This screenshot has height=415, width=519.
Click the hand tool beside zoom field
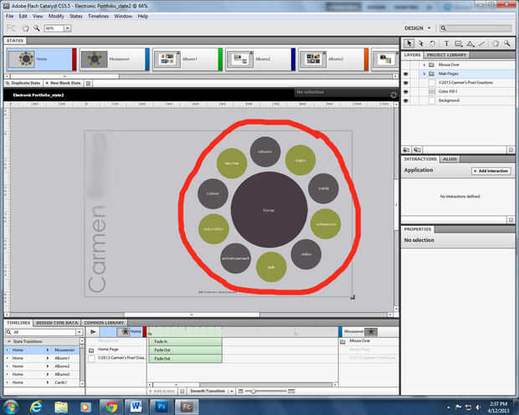point(25,28)
